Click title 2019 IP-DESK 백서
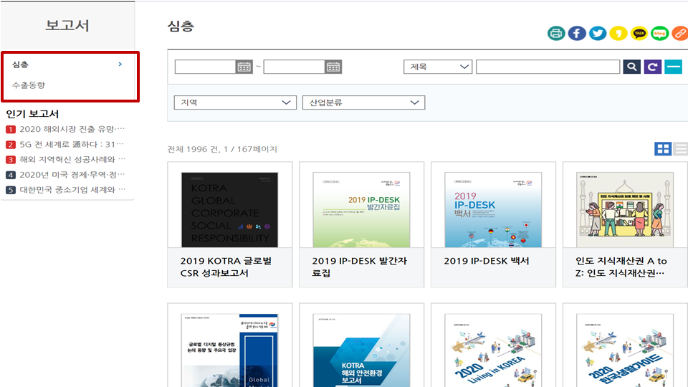The width and height of the screenshot is (688, 387). click(486, 261)
